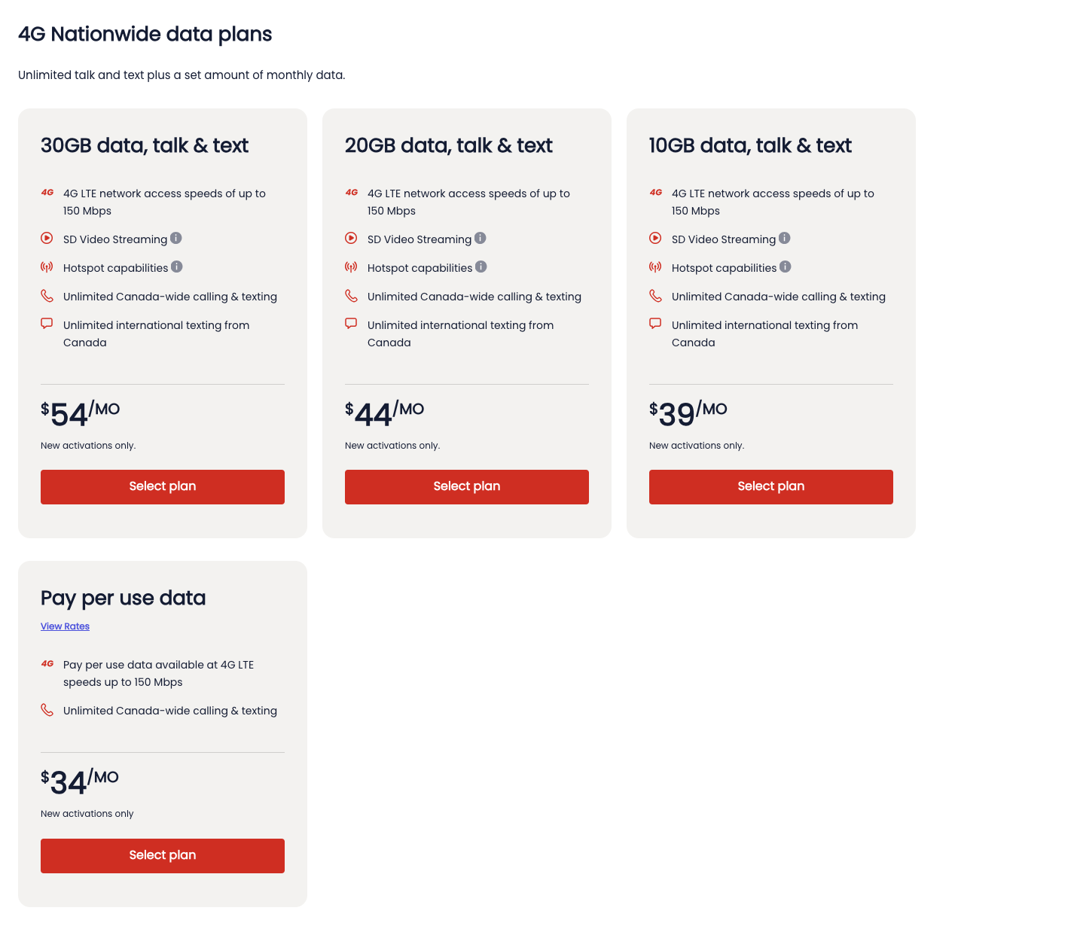Click the 4G icon in Pay per use card
The width and height of the screenshot is (1077, 929).
[x=47, y=664]
